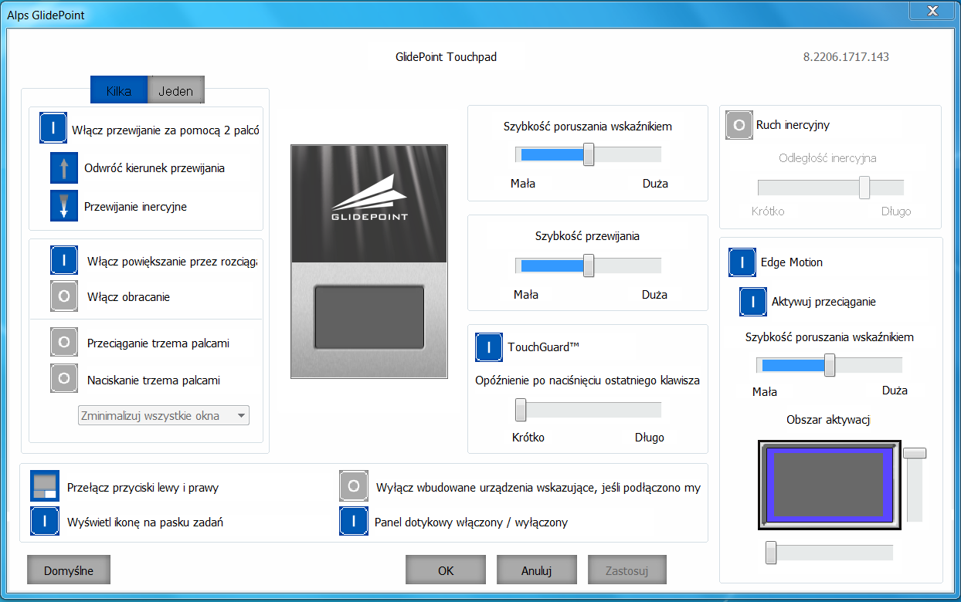Image resolution: width=961 pixels, height=602 pixels.
Task: Click the Obszar aktywacji label
Action: (x=829, y=420)
